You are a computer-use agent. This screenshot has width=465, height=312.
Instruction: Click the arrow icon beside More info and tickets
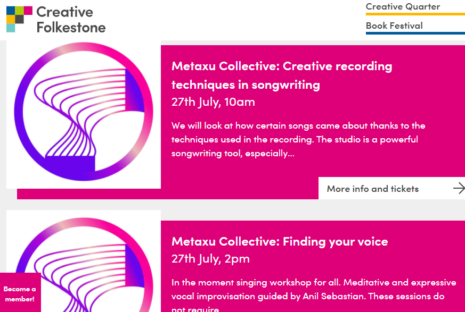459,188
